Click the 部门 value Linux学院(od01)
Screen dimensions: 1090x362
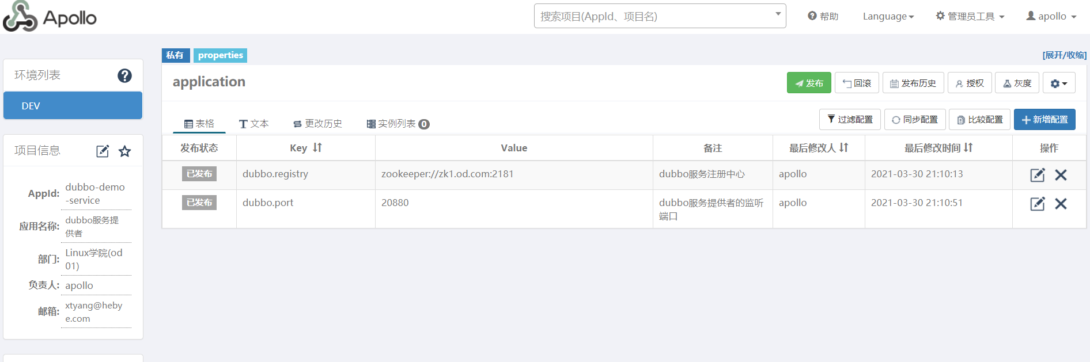pyautogui.click(x=94, y=259)
